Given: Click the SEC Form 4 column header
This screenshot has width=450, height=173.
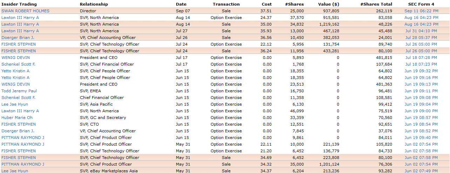Looking at the screenshot, I should 421,4.
